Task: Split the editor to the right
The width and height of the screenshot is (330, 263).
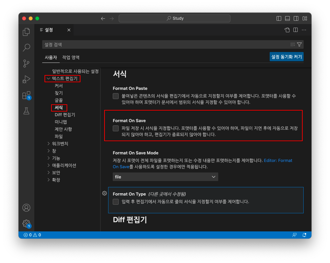Action: [x=295, y=30]
